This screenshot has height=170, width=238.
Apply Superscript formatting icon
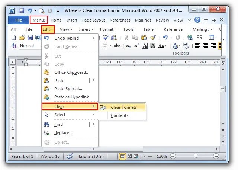tap(136, 46)
